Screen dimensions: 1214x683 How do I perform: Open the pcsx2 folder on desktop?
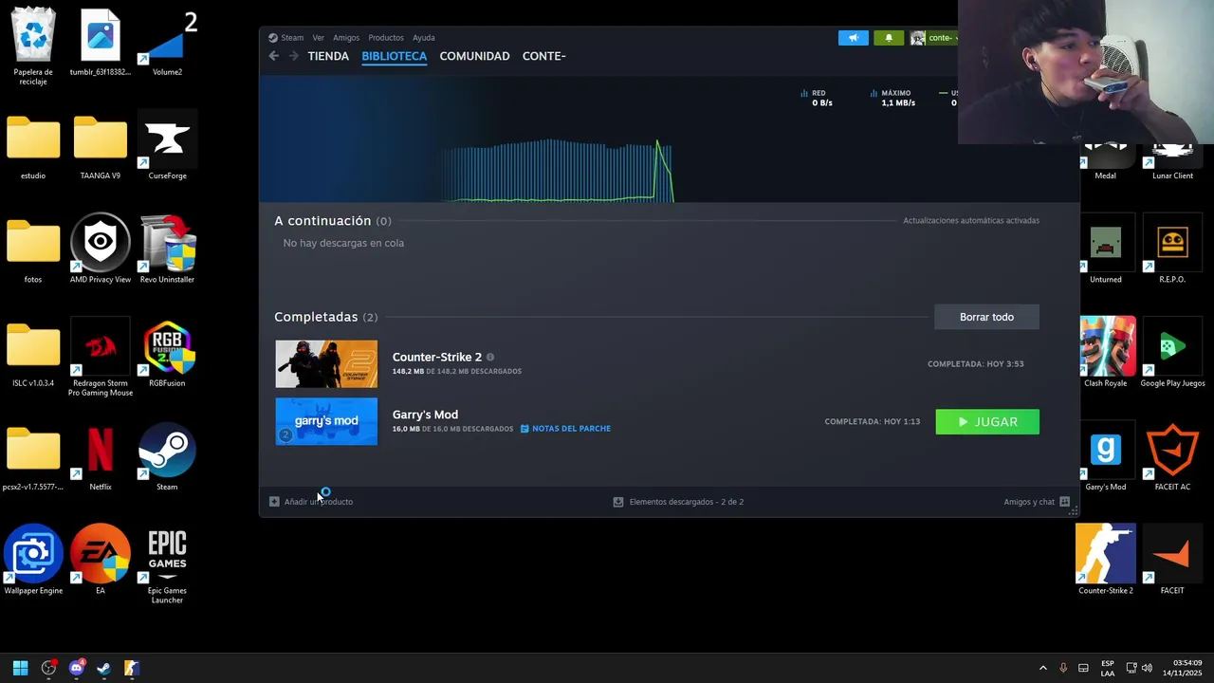pyautogui.click(x=33, y=458)
